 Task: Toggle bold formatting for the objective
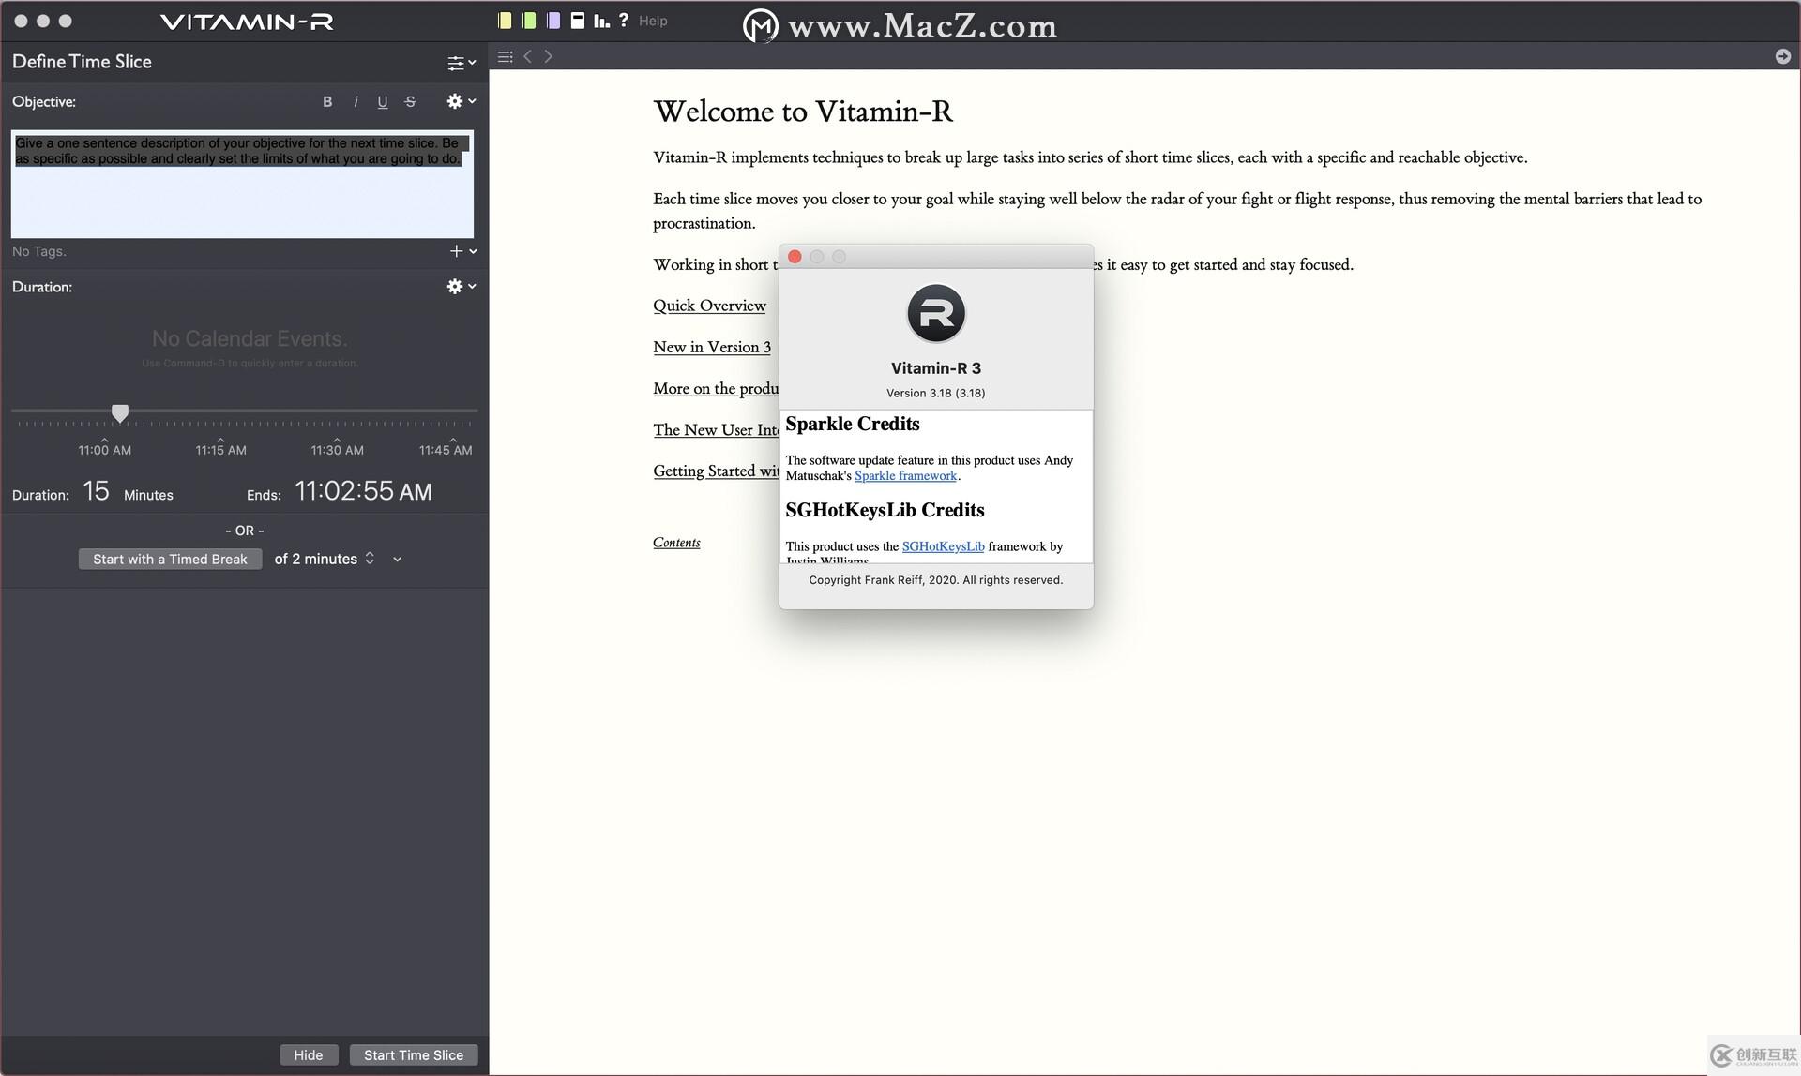click(x=327, y=102)
